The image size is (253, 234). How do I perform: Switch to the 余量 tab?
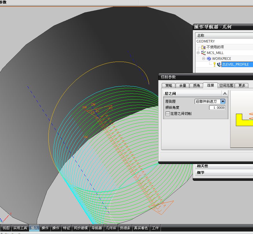coord(183,86)
